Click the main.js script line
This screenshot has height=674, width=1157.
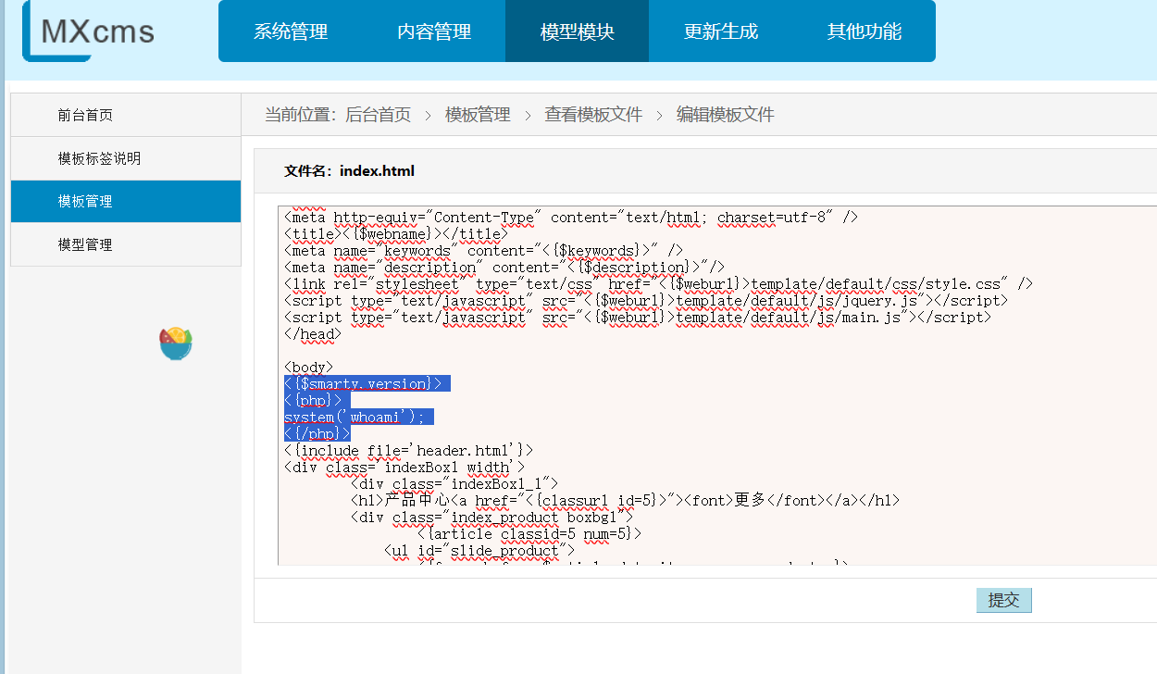pos(638,317)
